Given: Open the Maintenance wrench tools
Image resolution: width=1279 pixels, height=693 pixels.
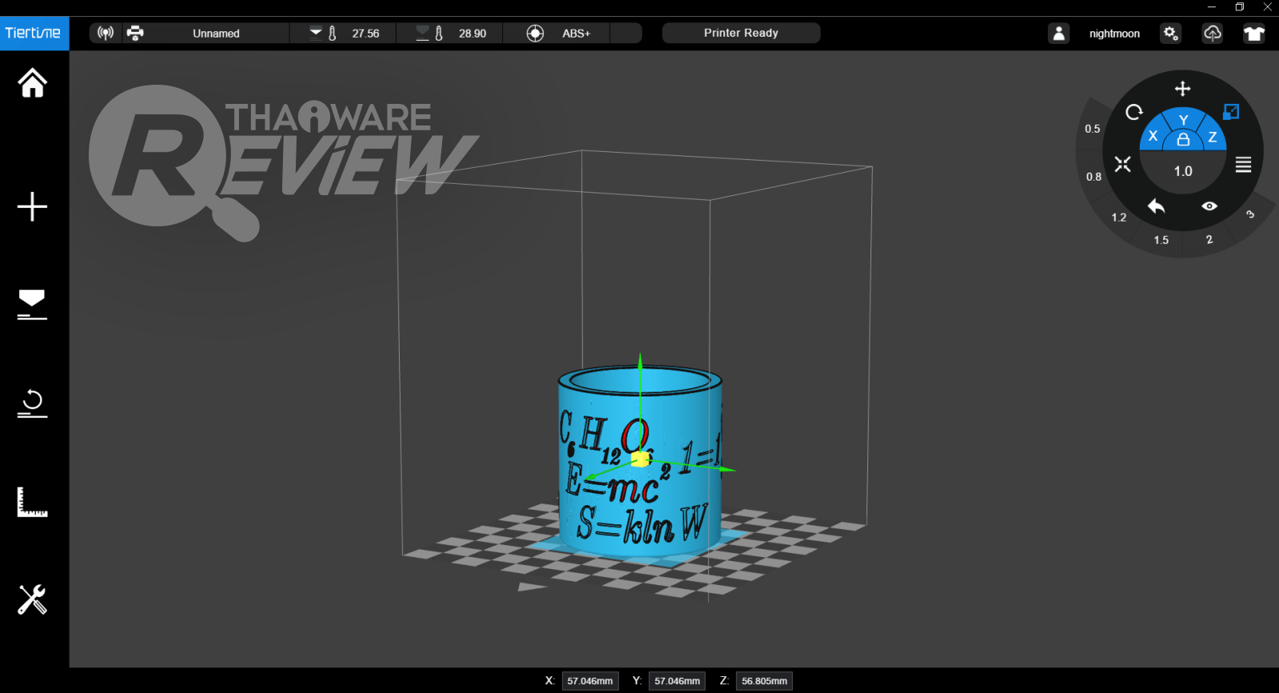Looking at the screenshot, I should click(x=33, y=599).
